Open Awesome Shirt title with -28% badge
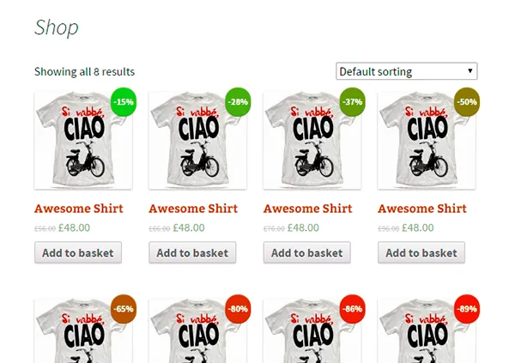The image size is (515, 363). pos(193,209)
